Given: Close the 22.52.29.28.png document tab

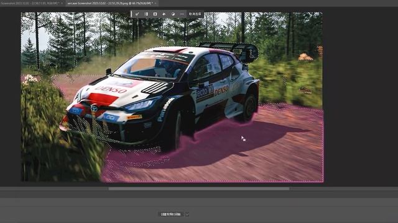Looking at the screenshot, I should [155, 3].
